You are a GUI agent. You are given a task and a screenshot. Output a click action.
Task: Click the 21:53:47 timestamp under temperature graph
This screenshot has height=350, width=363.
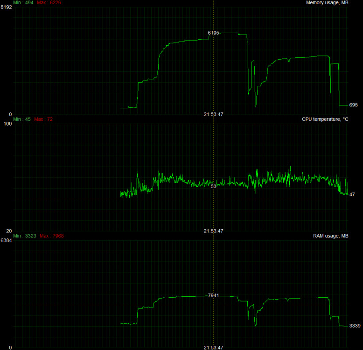(213, 231)
